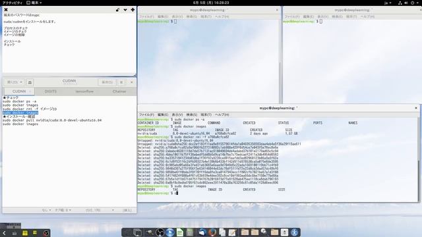
Task: Click the volume icon in system tray
Action: click(x=406, y=3)
